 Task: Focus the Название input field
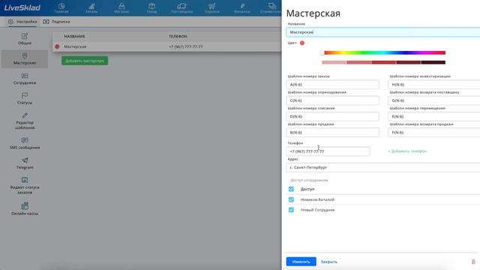[383, 32]
